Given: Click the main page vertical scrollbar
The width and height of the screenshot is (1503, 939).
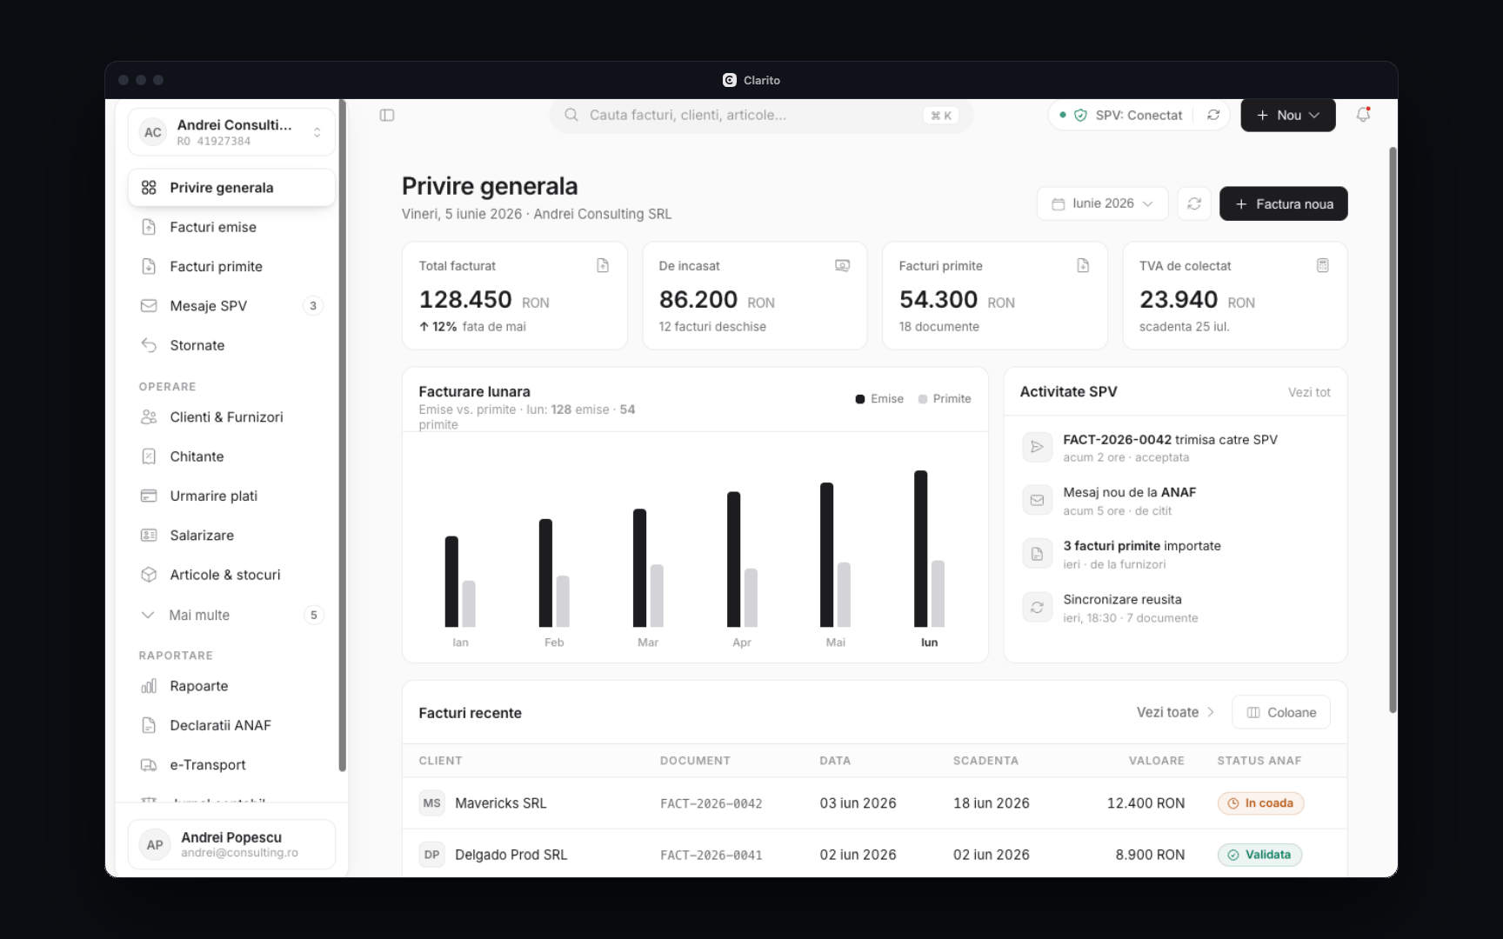Looking at the screenshot, I should coord(1393,430).
